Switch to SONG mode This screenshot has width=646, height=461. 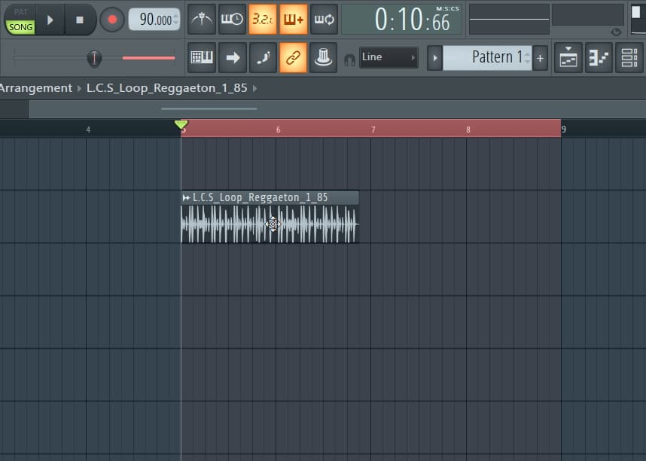pos(21,26)
